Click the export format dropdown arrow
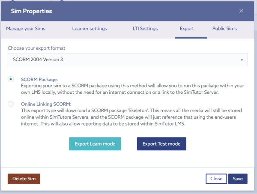The height and width of the screenshot is (194, 257). (242, 60)
